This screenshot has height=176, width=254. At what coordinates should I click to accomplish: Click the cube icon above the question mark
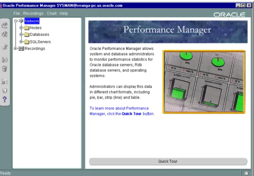5,90
